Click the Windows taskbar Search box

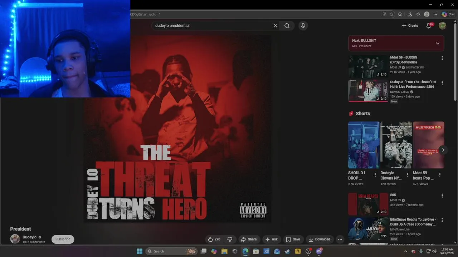click(172, 251)
